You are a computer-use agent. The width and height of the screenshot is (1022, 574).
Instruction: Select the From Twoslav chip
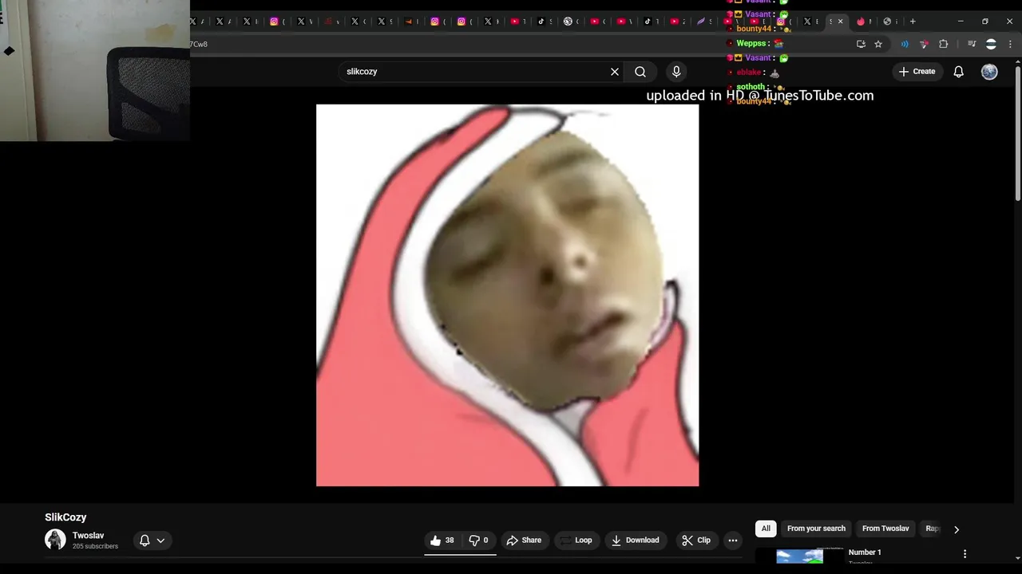click(x=885, y=529)
